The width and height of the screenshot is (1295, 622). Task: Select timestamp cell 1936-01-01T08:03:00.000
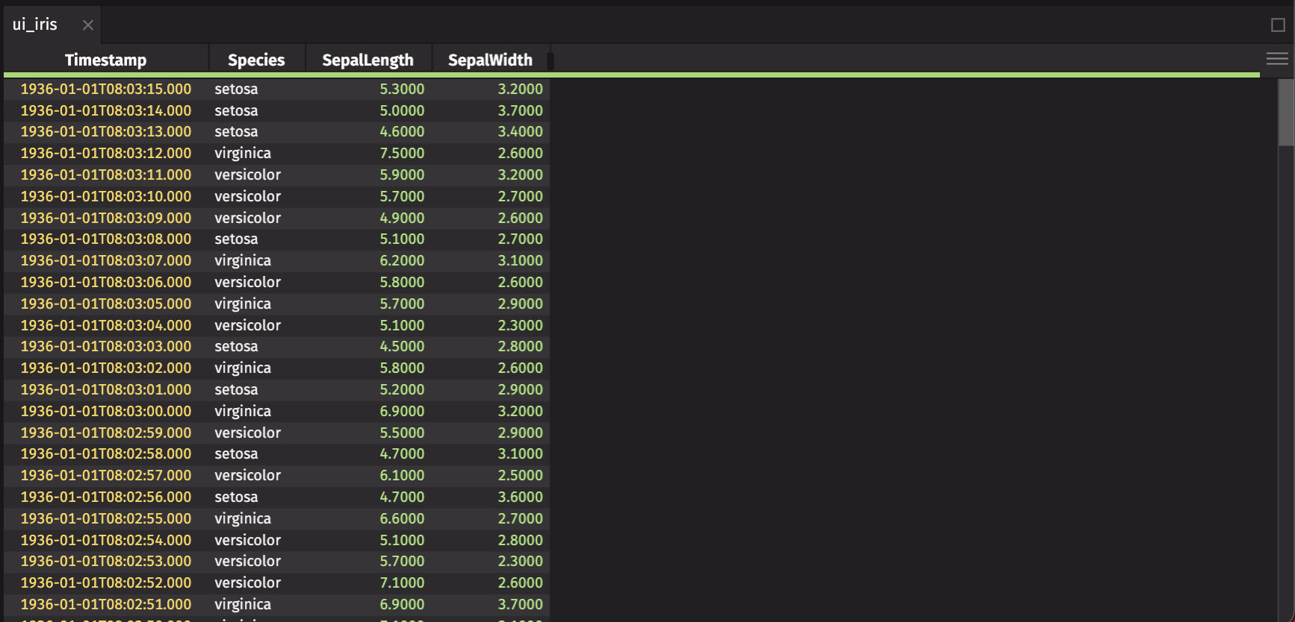pyautogui.click(x=105, y=411)
